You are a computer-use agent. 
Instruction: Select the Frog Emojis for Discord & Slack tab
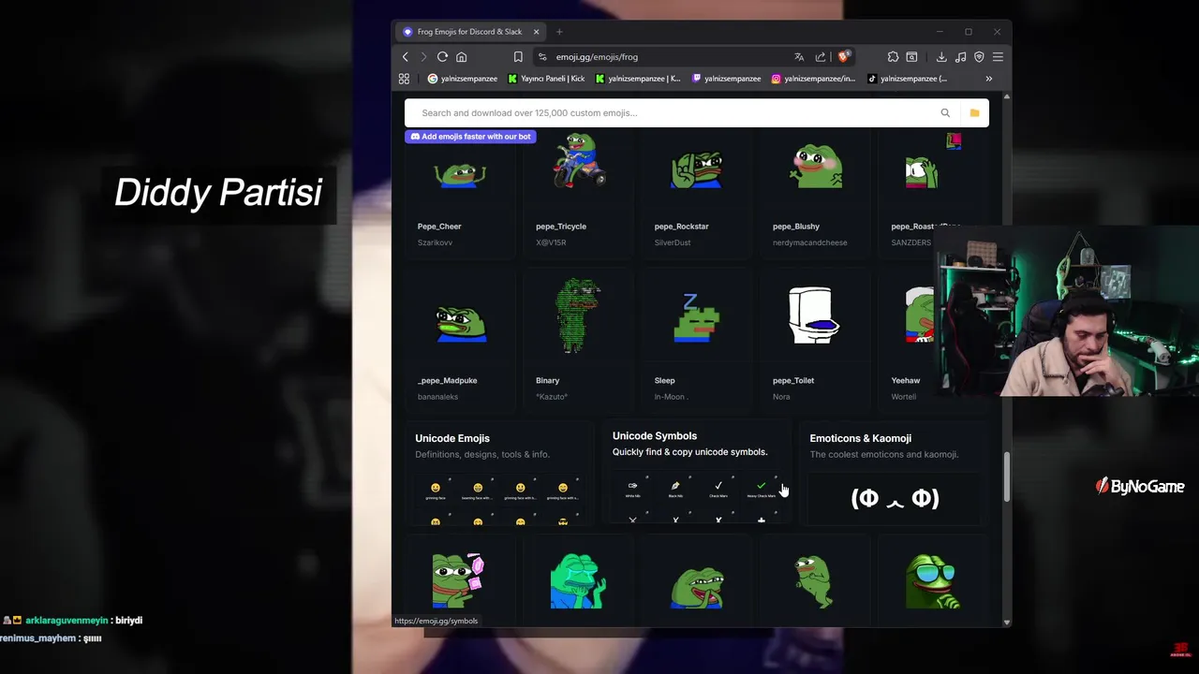pos(470,32)
